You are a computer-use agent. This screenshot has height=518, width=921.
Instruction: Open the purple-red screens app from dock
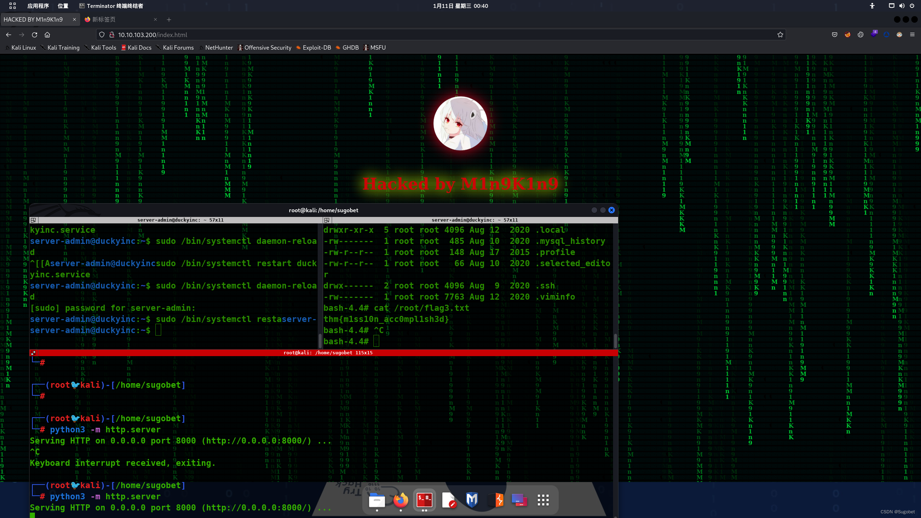(x=520, y=500)
